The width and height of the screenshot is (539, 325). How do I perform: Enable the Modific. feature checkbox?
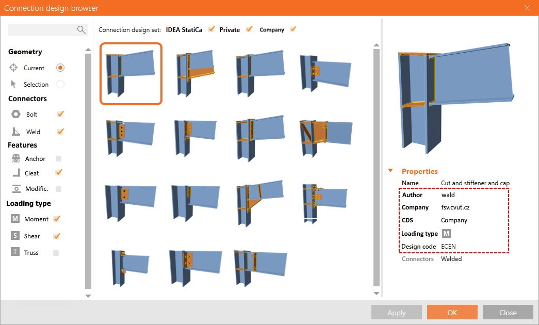click(x=58, y=189)
